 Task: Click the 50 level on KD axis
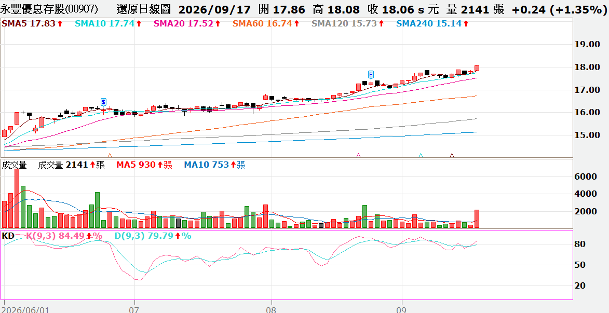point(580,265)
